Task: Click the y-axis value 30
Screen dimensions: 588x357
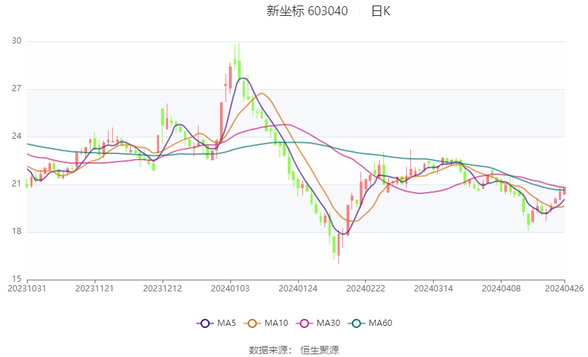Action: pos(17,41)
